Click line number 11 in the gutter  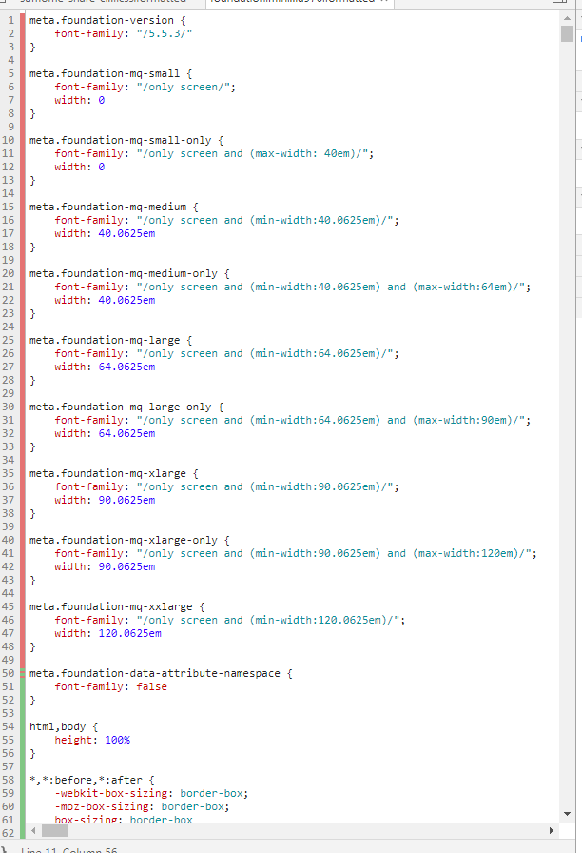click(9, 153)
